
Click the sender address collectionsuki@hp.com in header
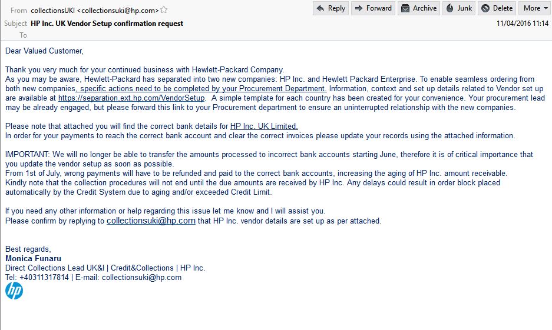pyautogui.click(x=118, y=10)
